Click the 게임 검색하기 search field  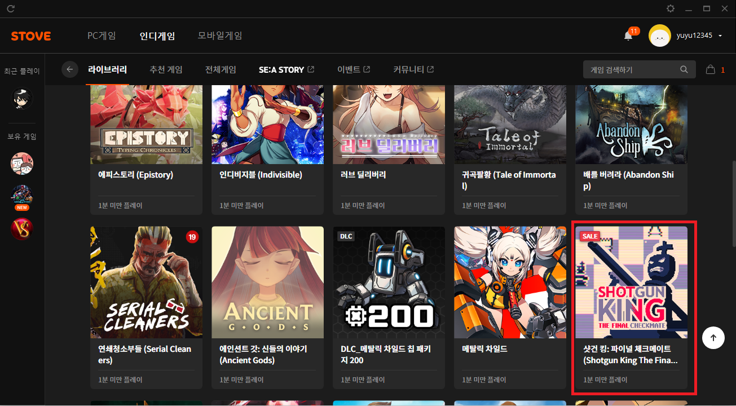tap(632, 70)
